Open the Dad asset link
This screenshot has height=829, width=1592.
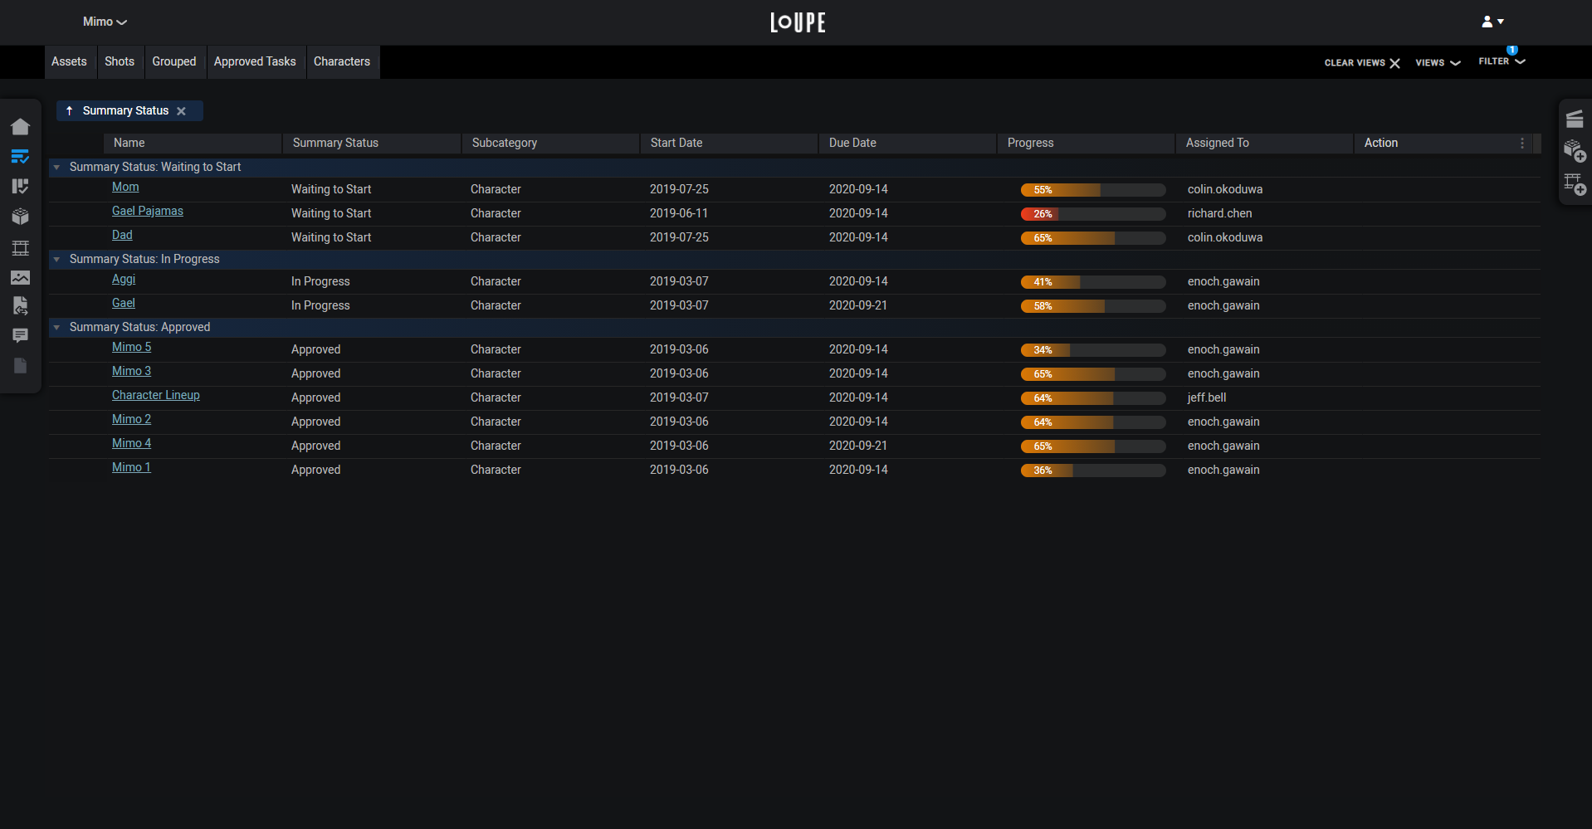pyautogui.click(x=122, y=236)
